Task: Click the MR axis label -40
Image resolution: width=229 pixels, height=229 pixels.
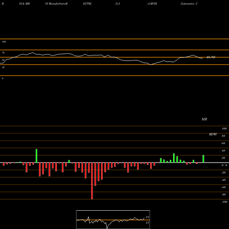Action: coord(224,180)
